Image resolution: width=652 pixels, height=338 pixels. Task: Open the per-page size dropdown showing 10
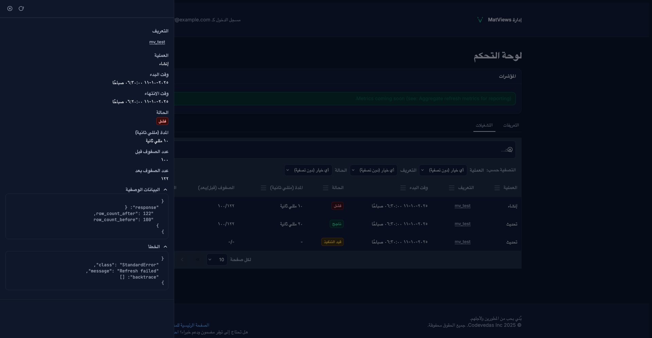[x=217, y=260]
